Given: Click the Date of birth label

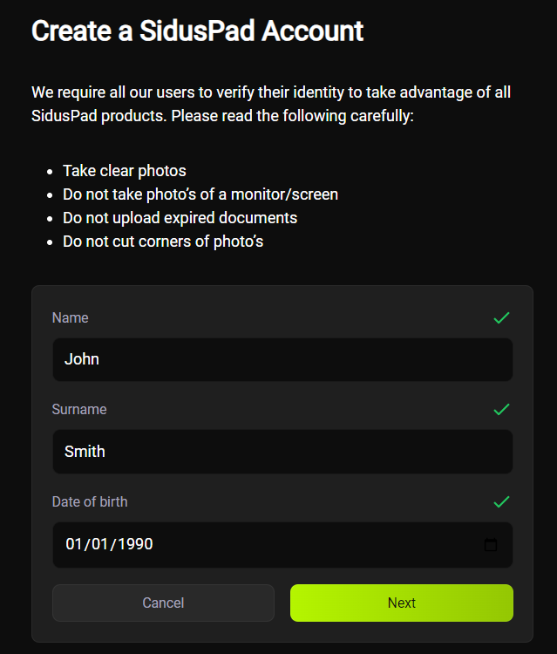Looking at the screenshot, I should [x=90, y=501].
